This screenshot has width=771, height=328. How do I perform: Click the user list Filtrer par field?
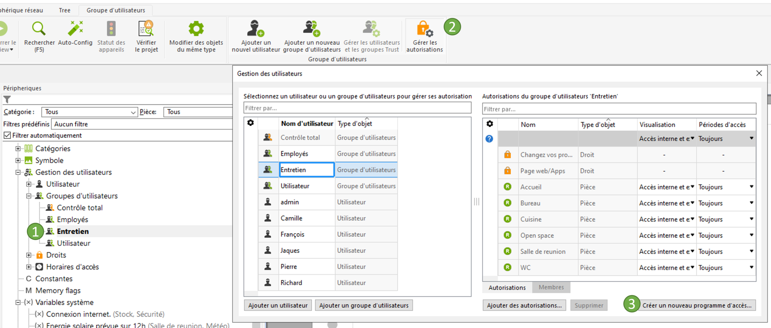click(x=357, y=108)
